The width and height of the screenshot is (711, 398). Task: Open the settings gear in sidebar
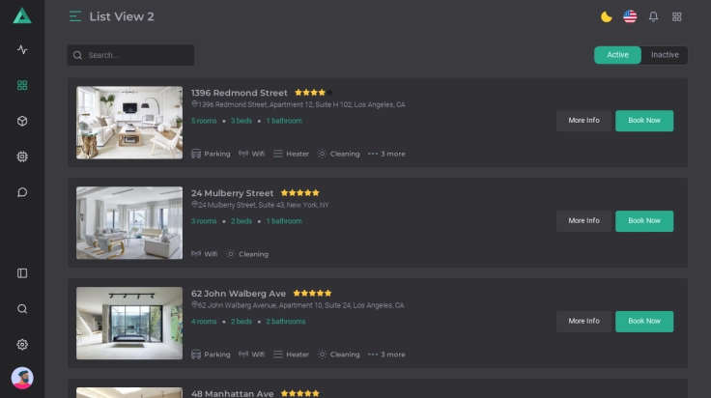tap(22, 345)
